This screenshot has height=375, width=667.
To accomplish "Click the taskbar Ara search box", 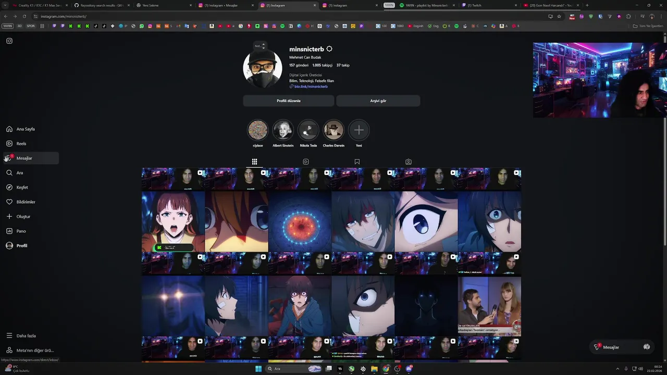I will (x=294, y=369).
